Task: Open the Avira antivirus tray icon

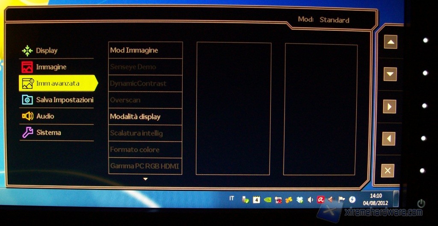Action: click(320, 200)
